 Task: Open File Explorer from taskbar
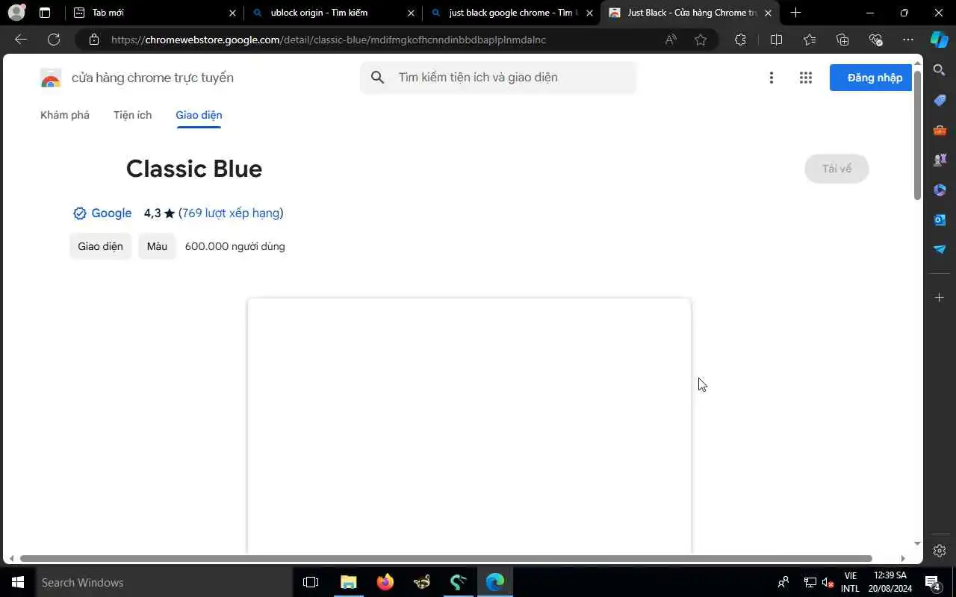click(348, 582)
